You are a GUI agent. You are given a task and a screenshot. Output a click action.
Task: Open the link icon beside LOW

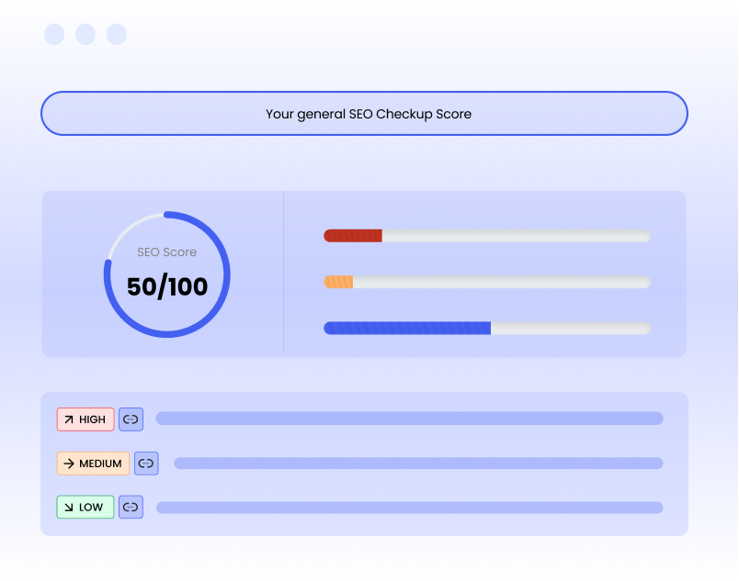131,508
